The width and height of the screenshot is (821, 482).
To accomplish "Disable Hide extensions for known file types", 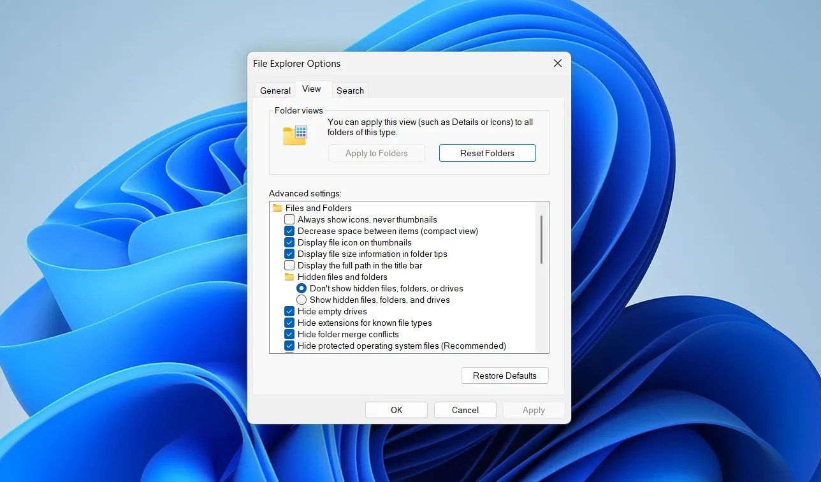I will pyautogui.click(x=289, y=323).
